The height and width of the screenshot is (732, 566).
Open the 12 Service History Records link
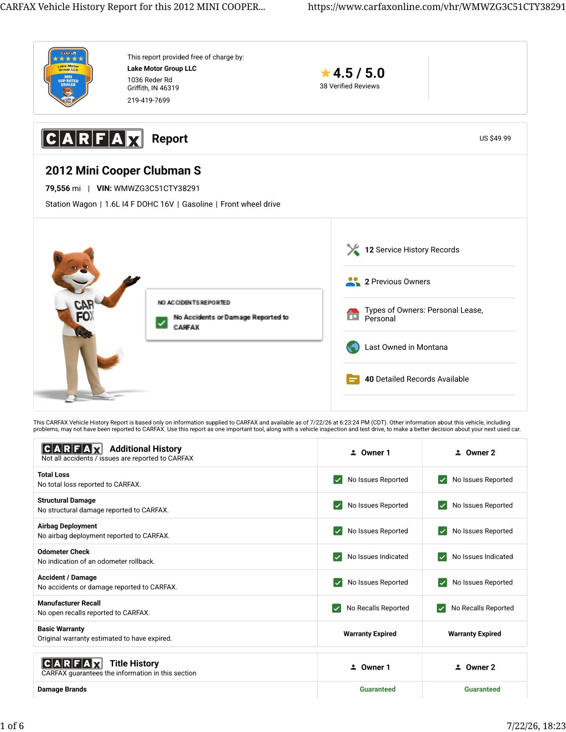click(412, 250)
